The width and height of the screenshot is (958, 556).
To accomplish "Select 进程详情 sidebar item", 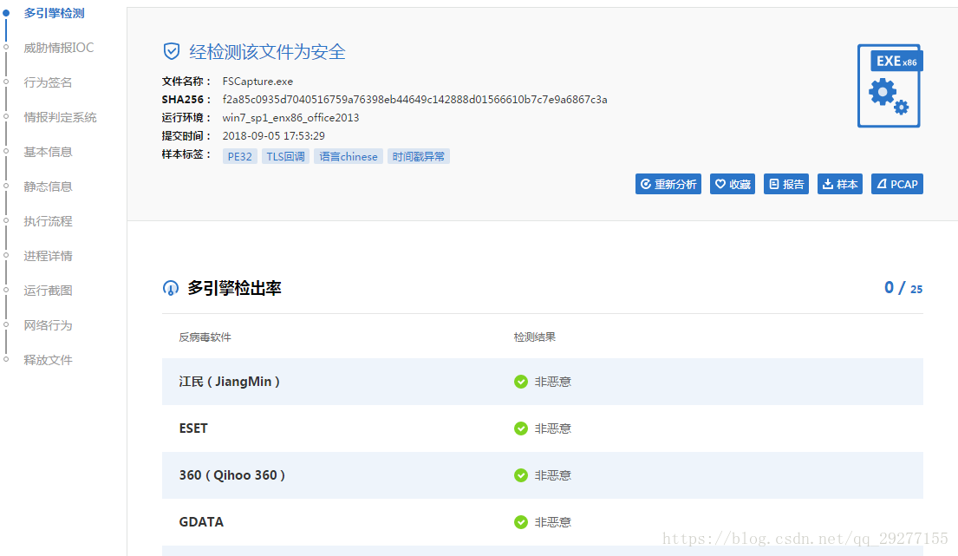I will [48, 256].
